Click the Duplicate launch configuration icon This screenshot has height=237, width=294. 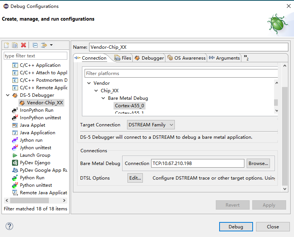click(x=15, y=45)
